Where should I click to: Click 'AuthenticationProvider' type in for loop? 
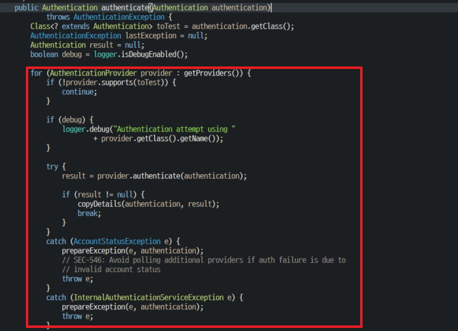pyautogui.click(x=93, y=73)
